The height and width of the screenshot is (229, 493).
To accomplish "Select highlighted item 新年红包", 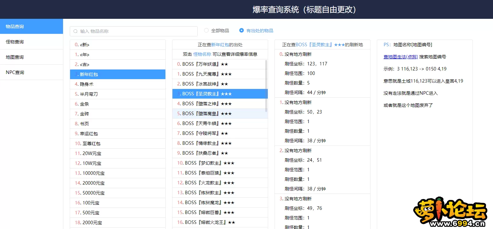I will pyautogui.click(x=118, y=74).
